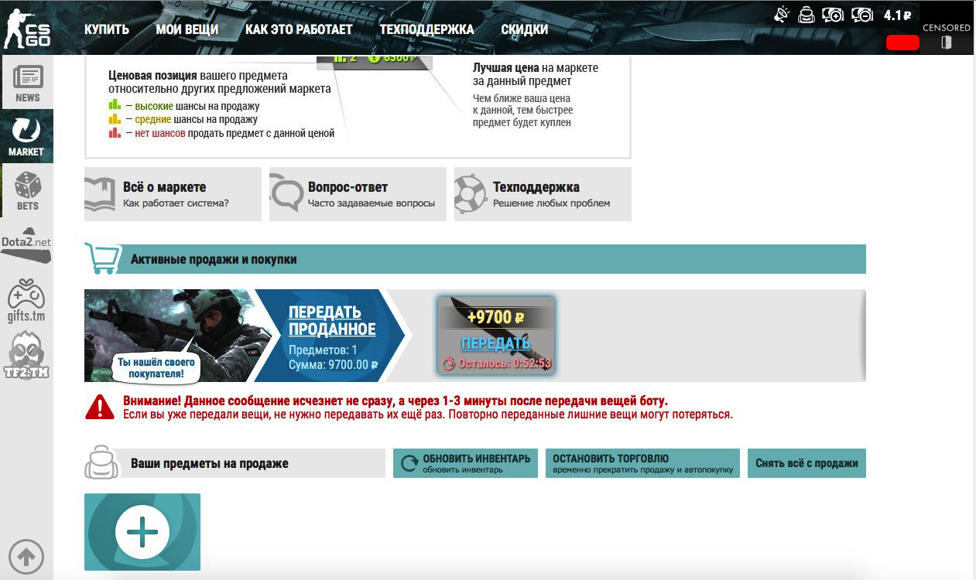This screenshot has width=976, height=580.
Task: Click the 'ПЕРЕДАТЬ' link on knife item
Action: 496,343
